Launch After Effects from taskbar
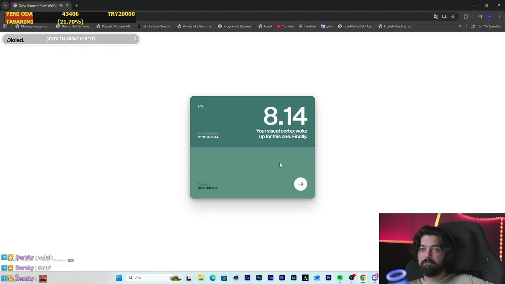Image resolution: width=505 pixels, height=284 pixels. (x=247, y=278)
